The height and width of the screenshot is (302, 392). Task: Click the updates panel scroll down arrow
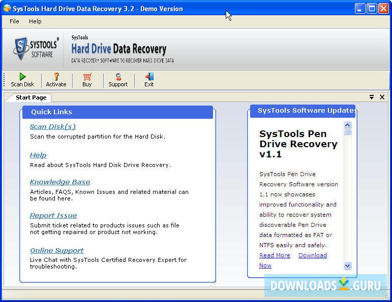click(347, 266)
